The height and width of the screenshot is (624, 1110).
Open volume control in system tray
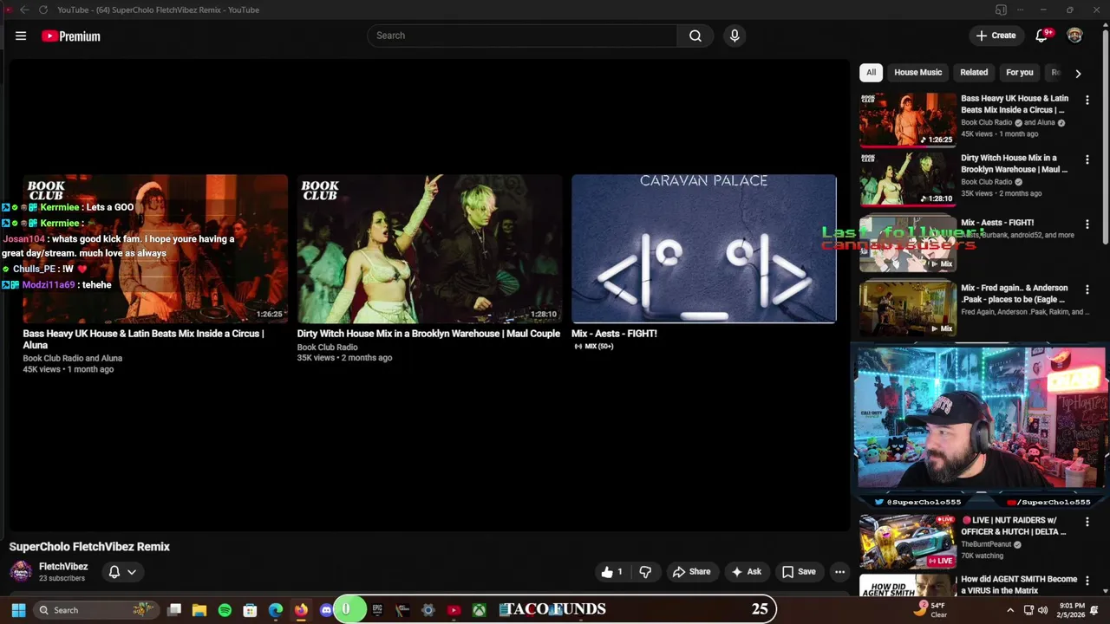pos(1044,610)
